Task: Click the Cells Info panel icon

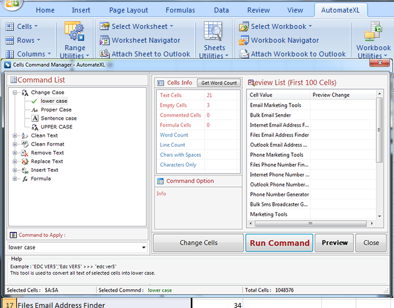Action: tap(161, 83)
